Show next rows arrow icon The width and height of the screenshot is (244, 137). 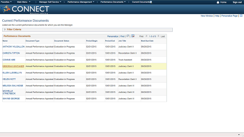[159, 36]
